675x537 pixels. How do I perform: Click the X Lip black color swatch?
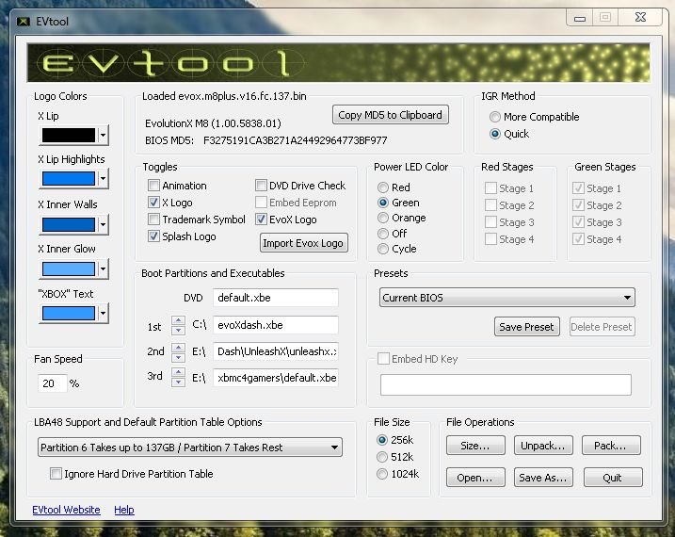click(69, 136)
